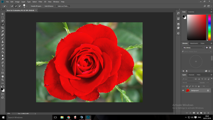Screen dimensions: 213x120
Task: Click the search icon in options bar
Action: (x=205, y=6)
